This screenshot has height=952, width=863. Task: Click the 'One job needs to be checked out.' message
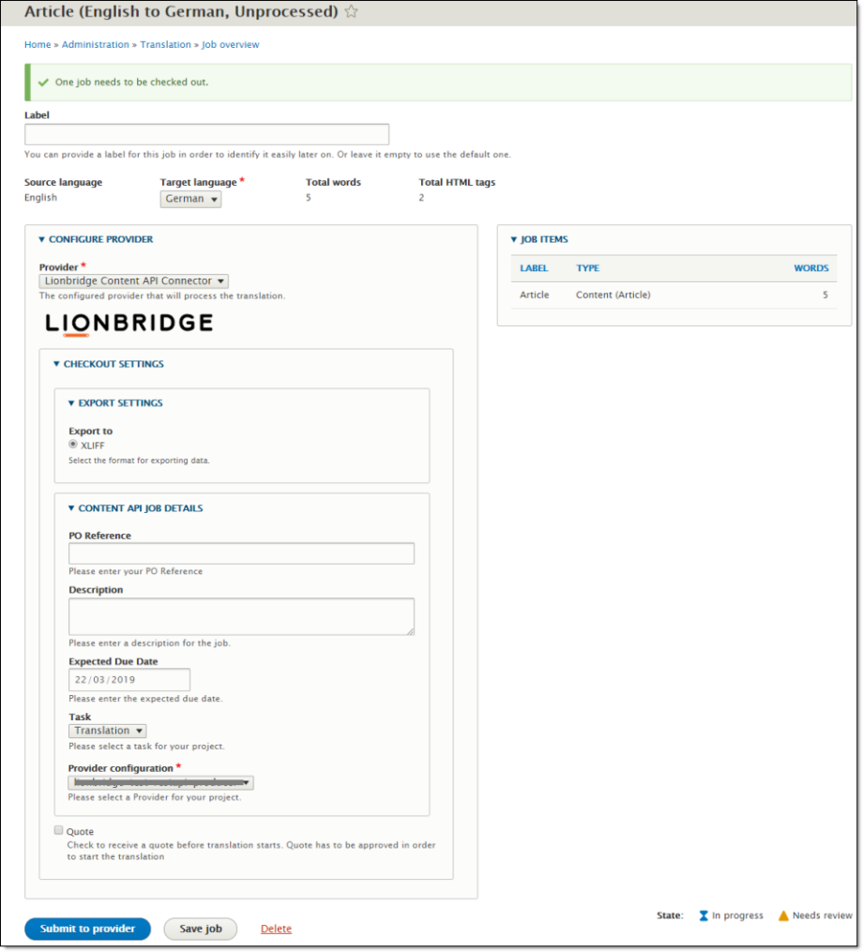pyautogui.click(x=131, y=83)
